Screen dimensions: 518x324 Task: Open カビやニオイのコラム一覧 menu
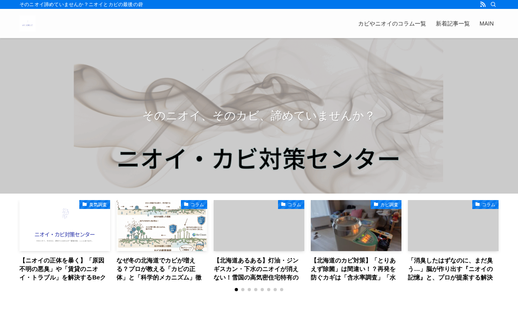(x=392, y=23)
